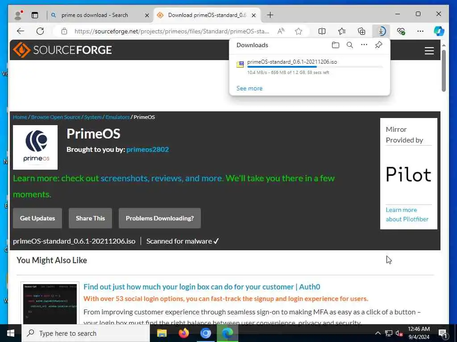The image size is (457, 342).
Task: Open primeos2802 author link
Action: (147, 150)
